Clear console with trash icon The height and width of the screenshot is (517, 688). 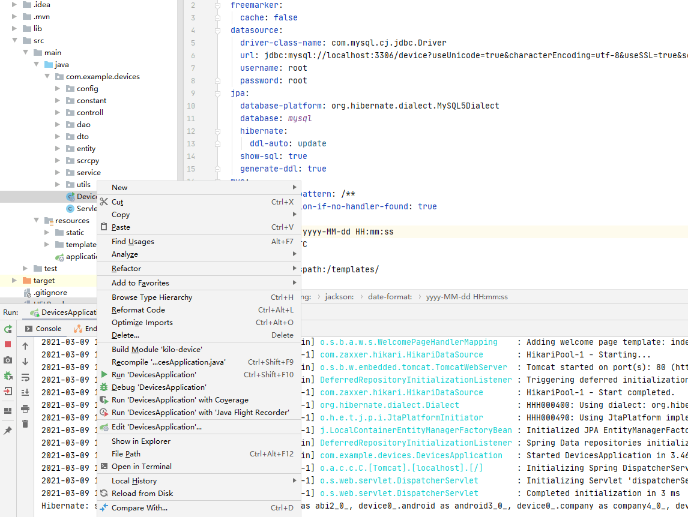(x=25, y=423)
